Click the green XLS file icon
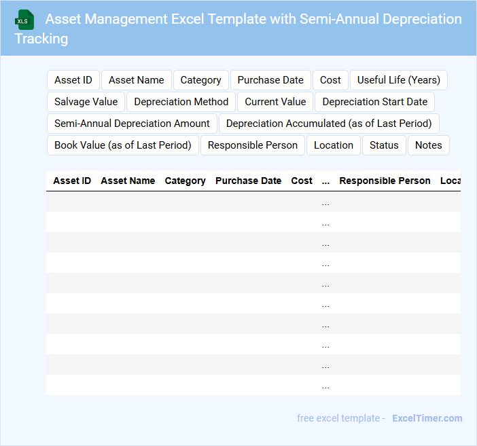Screen dimensions: 477x446 tap(24, 20)
